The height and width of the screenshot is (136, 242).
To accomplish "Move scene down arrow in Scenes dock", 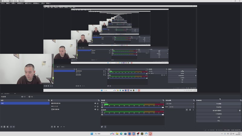I will 14,127.
